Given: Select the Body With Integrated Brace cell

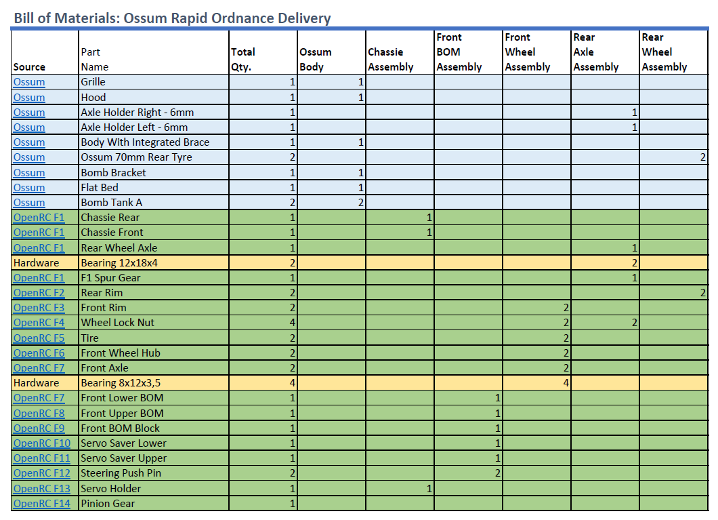Looking at the screenshot, I should [x=153, y=142].
